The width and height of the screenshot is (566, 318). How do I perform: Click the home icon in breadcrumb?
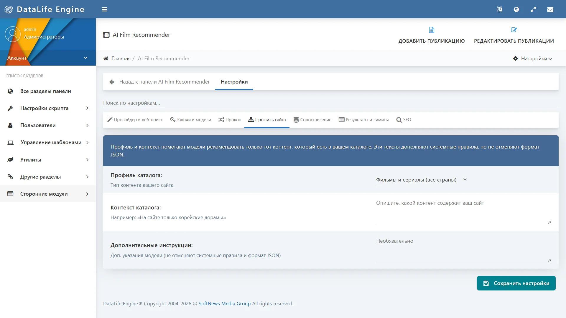[106, 59]
